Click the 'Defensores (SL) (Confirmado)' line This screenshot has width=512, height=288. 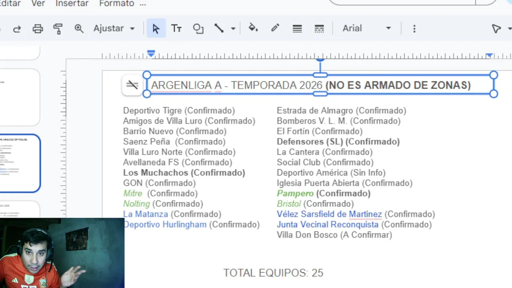click(x=338, y=142)
